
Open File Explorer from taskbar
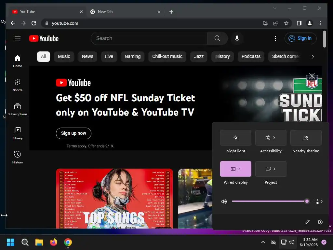click(x=39, y=242)
